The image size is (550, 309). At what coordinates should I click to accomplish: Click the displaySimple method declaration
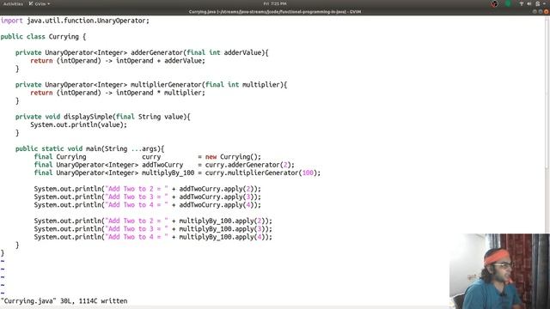(103, 117)
